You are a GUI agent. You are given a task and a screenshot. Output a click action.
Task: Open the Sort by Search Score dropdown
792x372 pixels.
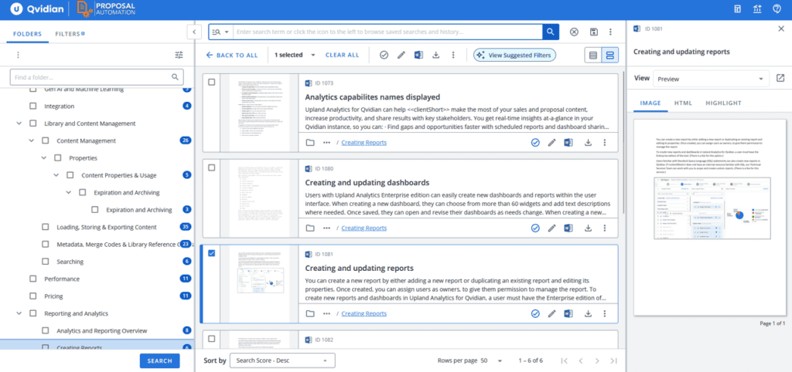(282, 360)
